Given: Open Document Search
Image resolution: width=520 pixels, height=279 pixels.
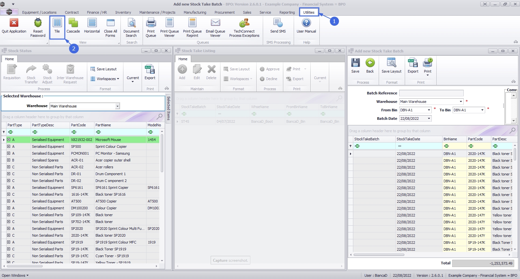Looking at the screenshot, I should point(131,28).
